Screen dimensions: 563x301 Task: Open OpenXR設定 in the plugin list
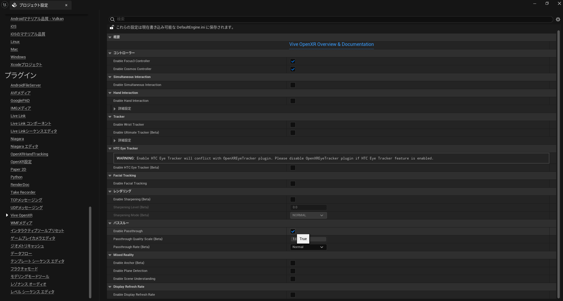(21, 162)
